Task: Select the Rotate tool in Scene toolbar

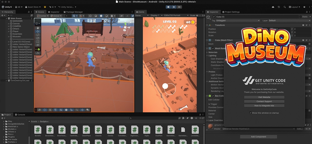Action: (38, 35)
